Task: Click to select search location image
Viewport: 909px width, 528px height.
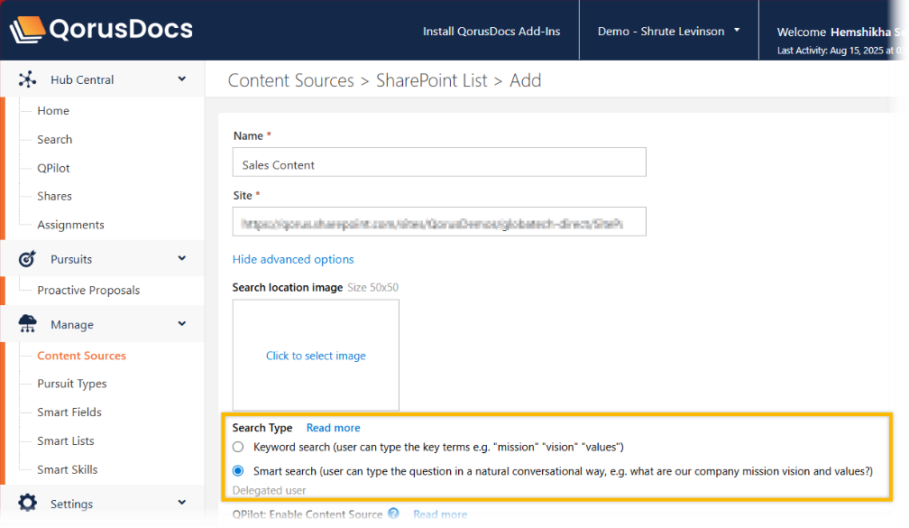Action: tap(316, 356)
